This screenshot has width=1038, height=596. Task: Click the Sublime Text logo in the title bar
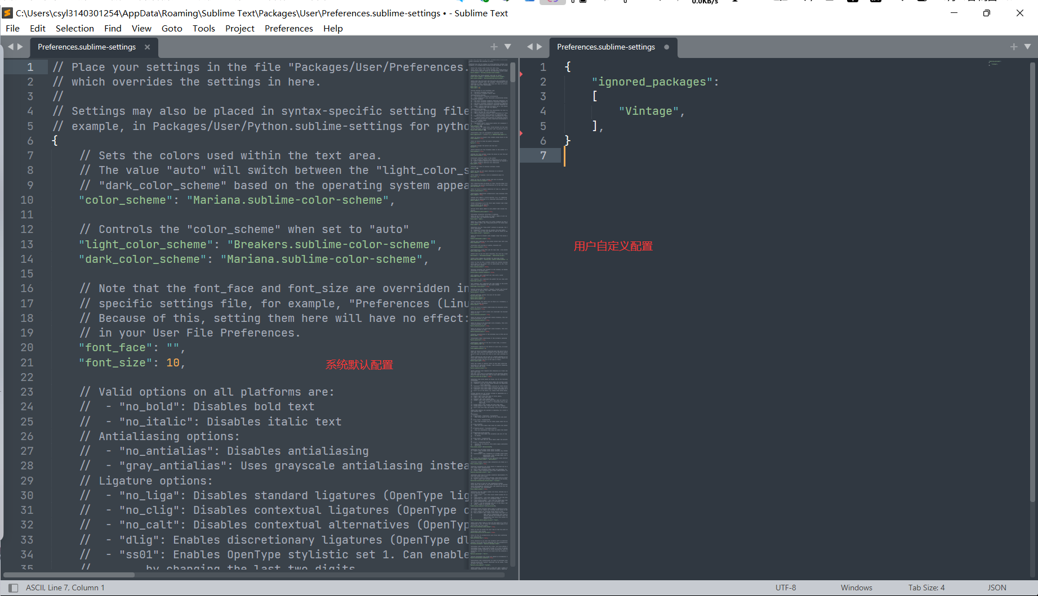point(6,12)
